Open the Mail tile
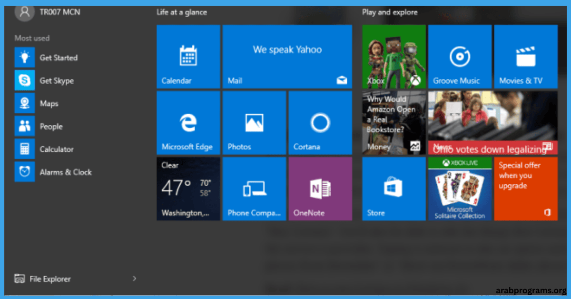571x299 pixels. click(287, 57)
